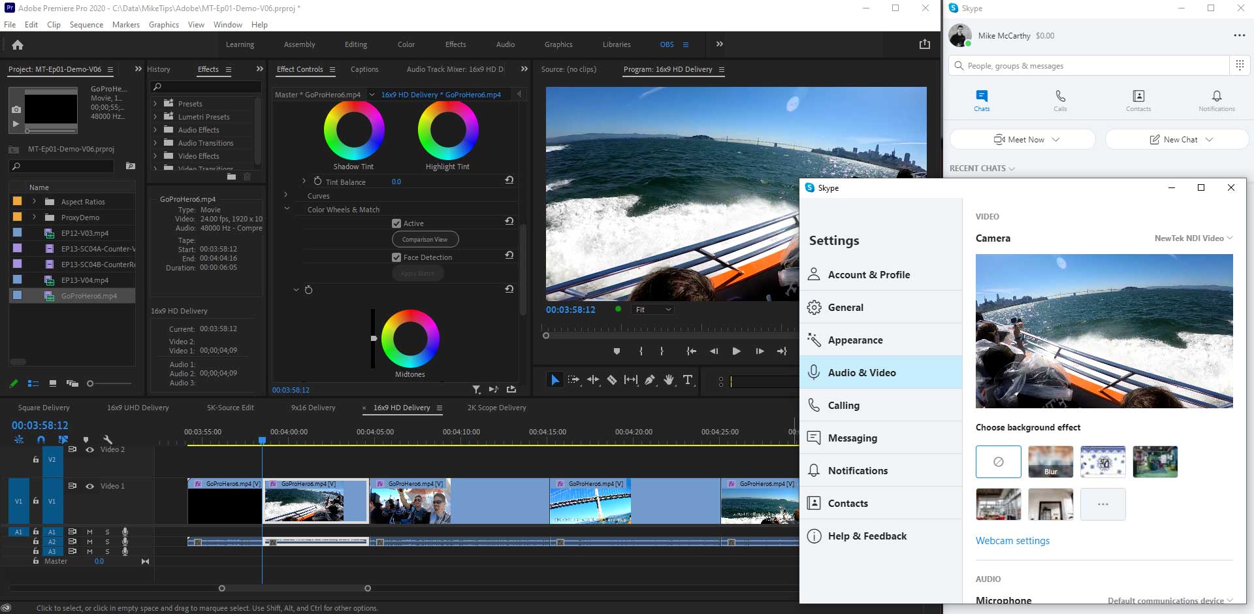Add marker from timeline header icon
Viewport: 1254px width, 614px height.
click(86, 440)
